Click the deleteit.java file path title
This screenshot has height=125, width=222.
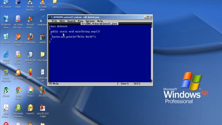click(100, 24)
